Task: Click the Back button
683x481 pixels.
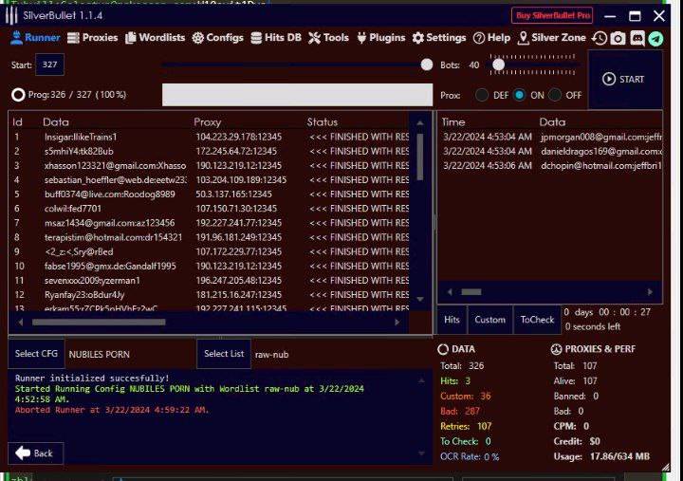Action: (x=33, y=453)
